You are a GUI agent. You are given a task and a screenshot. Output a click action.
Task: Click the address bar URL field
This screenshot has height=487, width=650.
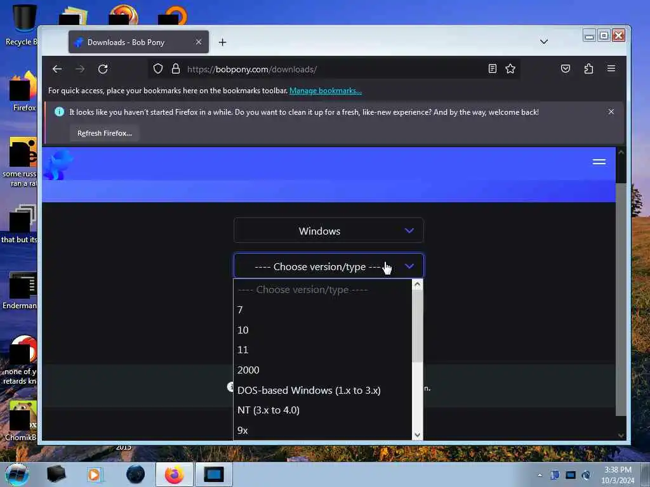click(334, 69)
